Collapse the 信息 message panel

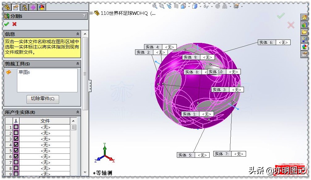pyautogui.click(x=78, y=34)
